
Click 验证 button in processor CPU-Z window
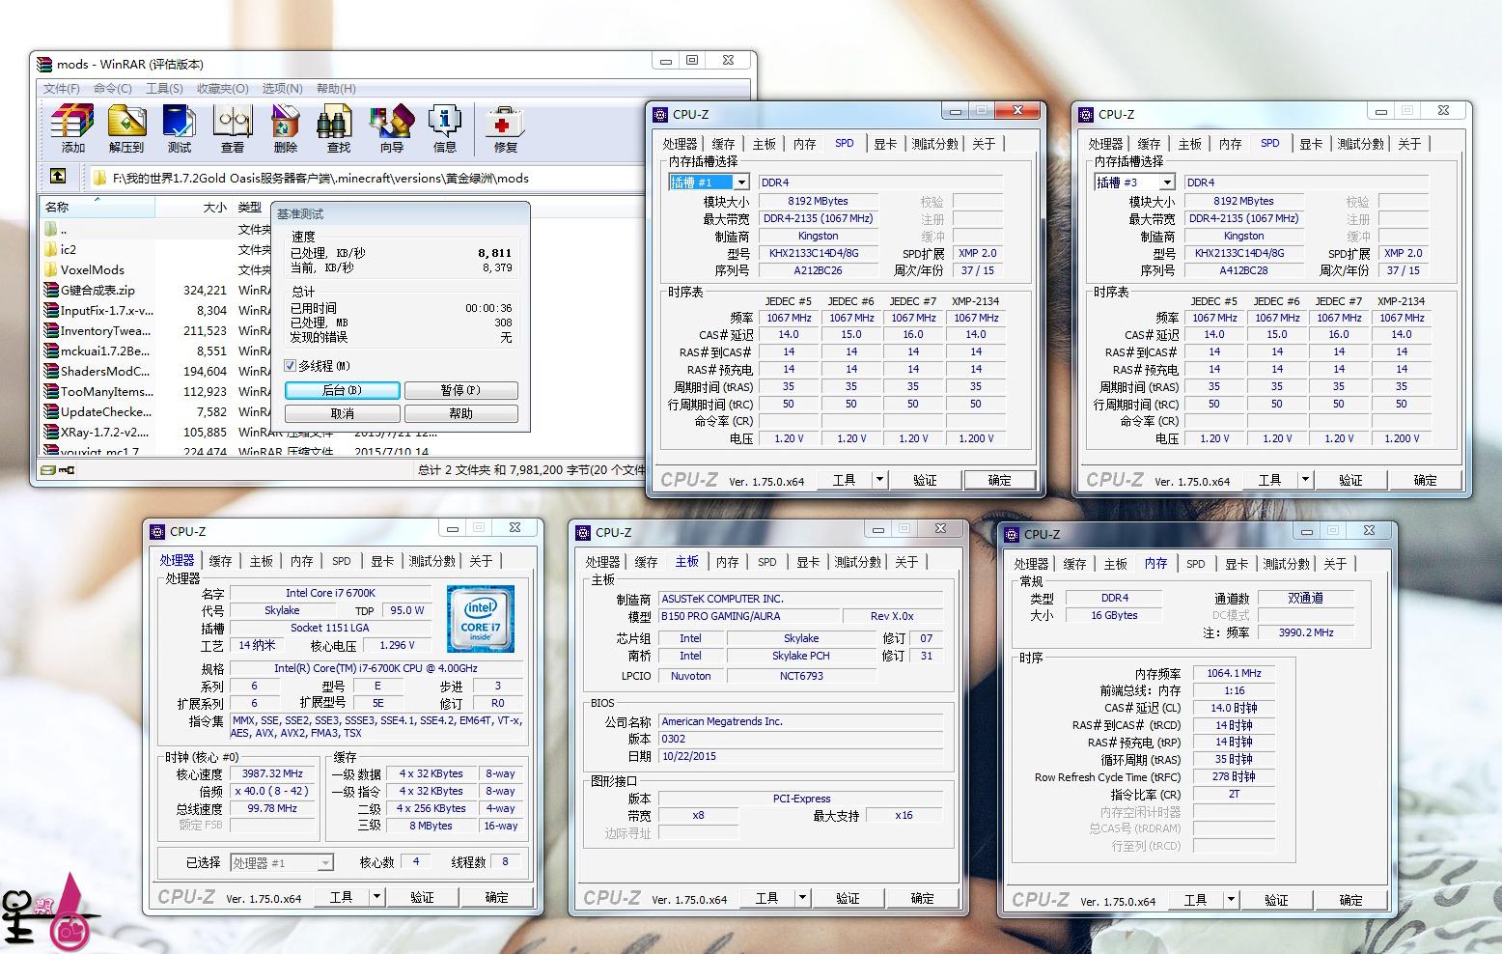coord(422,897)
